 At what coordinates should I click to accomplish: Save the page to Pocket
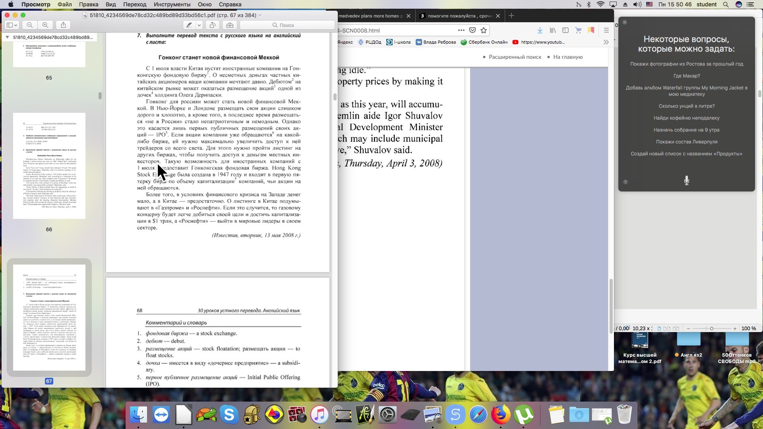(x=473, y=30)
